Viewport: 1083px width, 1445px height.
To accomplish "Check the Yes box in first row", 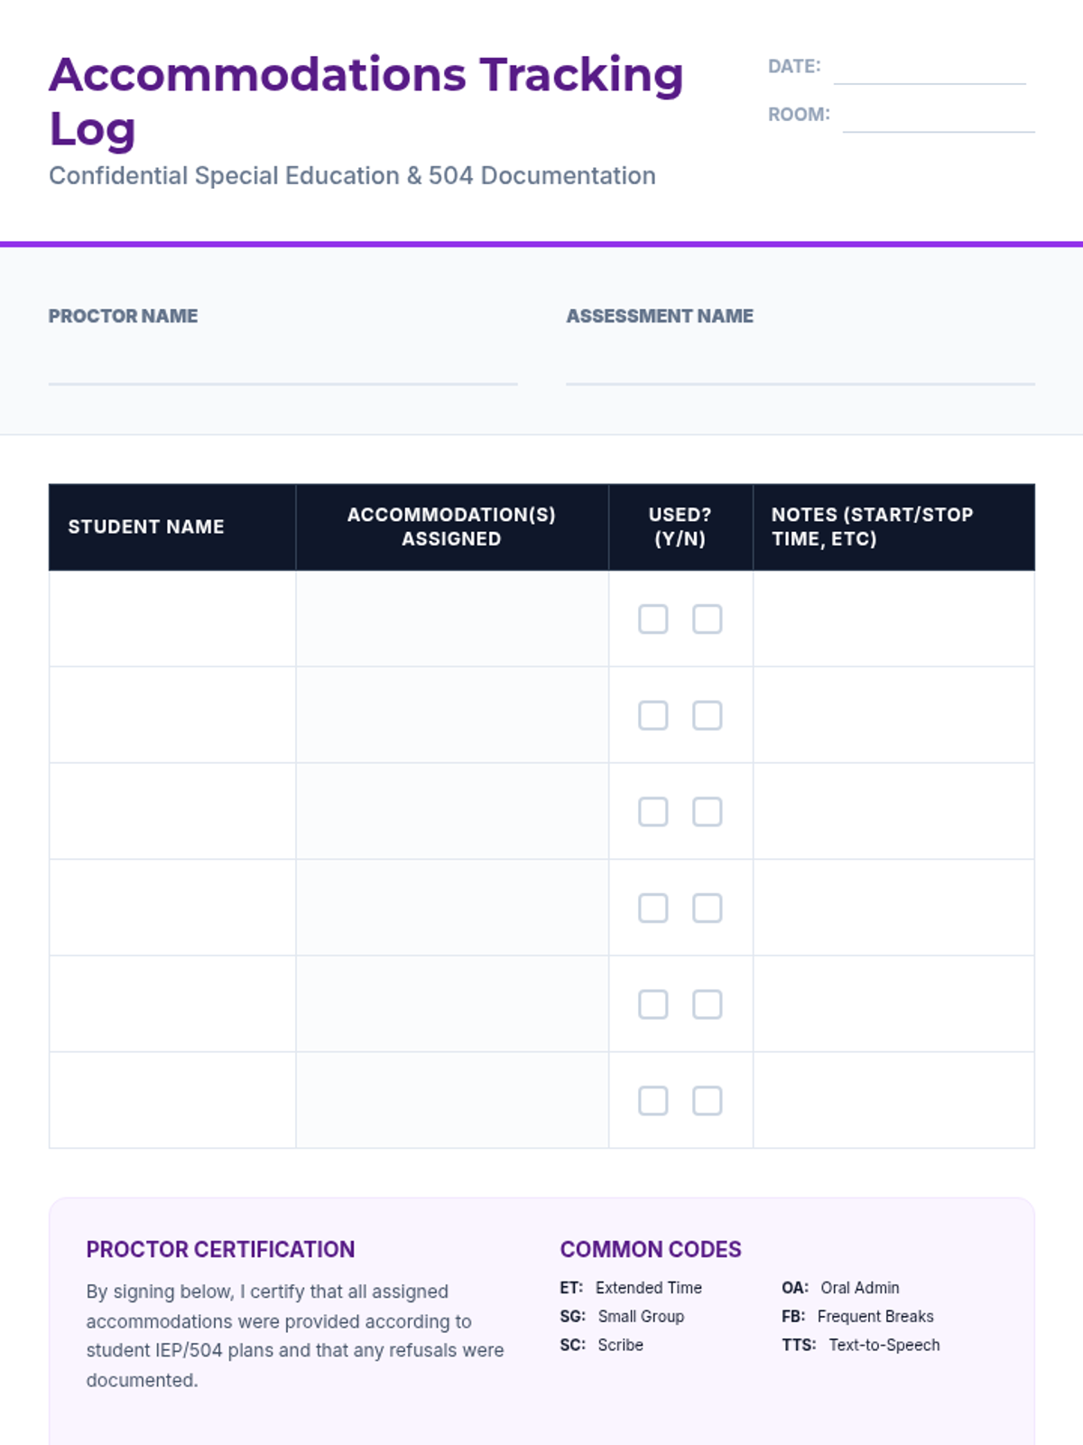I will [653, 620].
